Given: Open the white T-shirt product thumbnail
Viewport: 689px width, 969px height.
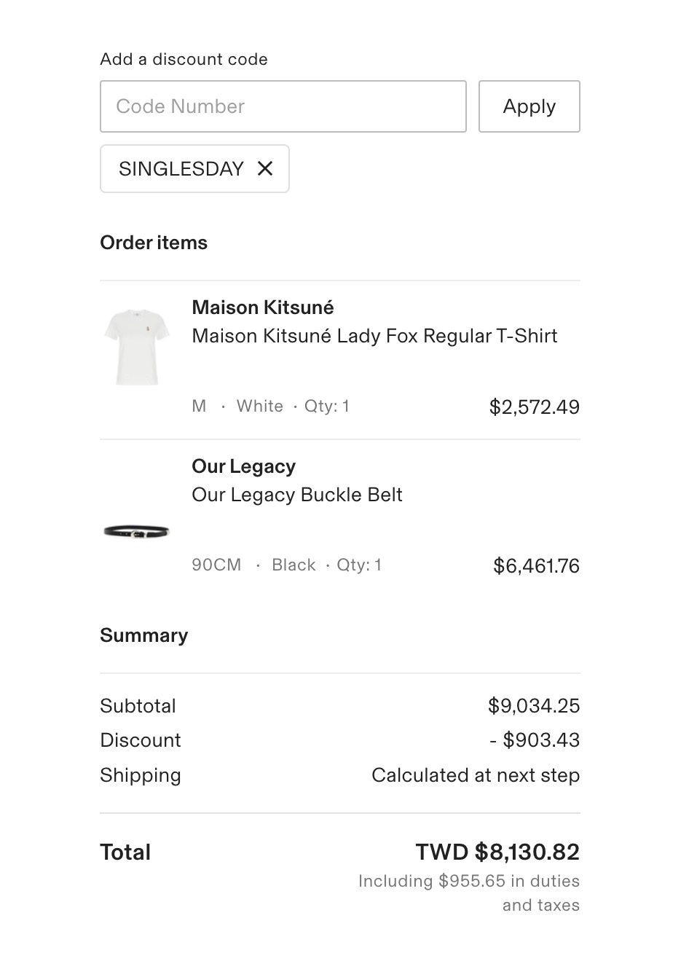Looking at the screenshot, I should pyautogui.click(x=137, y=347).
